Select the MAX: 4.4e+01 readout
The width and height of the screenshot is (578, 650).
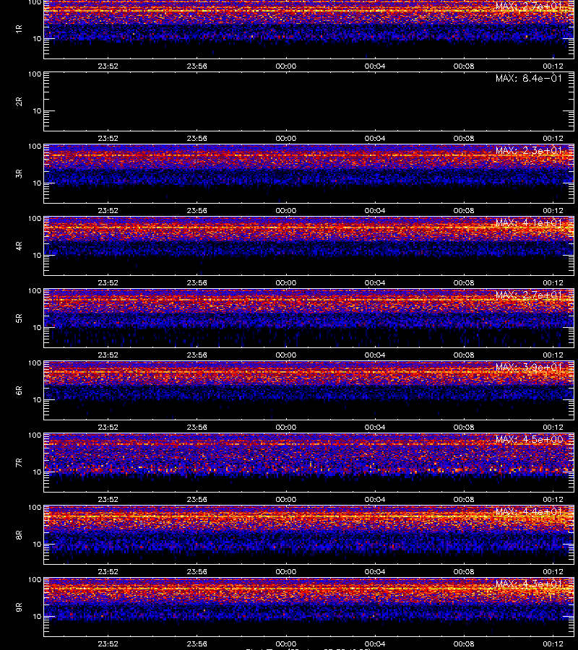click(x=529, y=512)
